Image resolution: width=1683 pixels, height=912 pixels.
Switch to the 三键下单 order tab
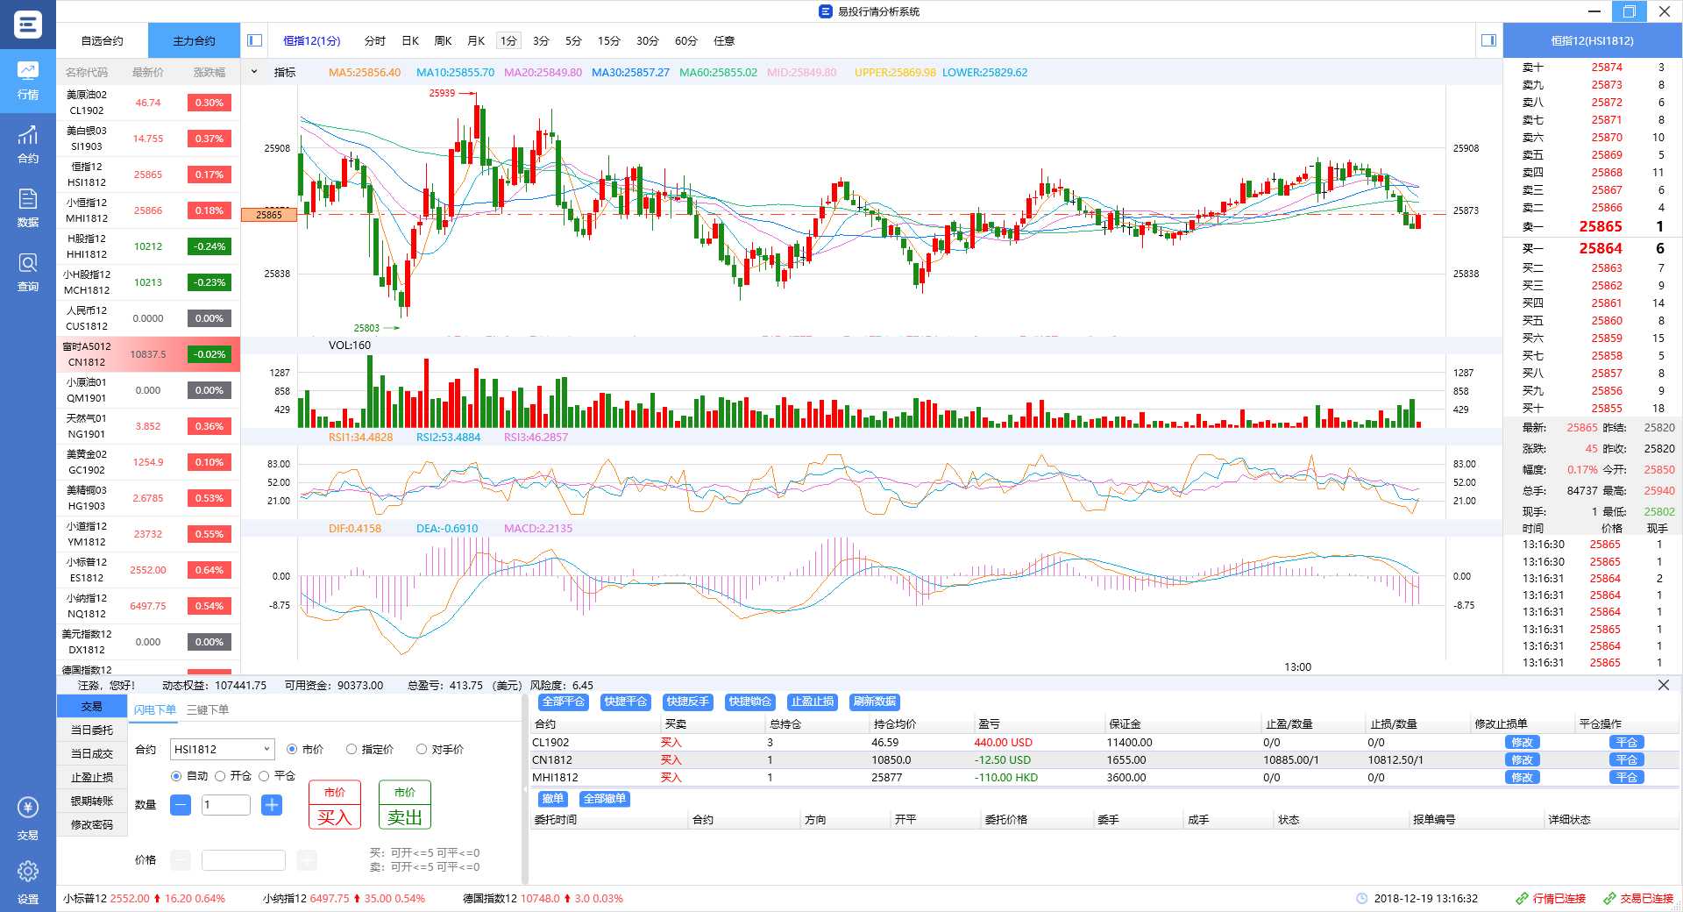tap(208, 710)
